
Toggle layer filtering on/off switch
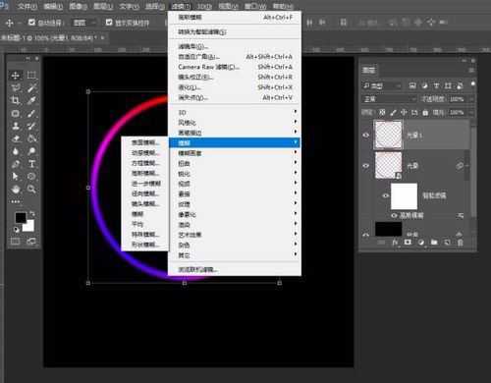point(472,84)
